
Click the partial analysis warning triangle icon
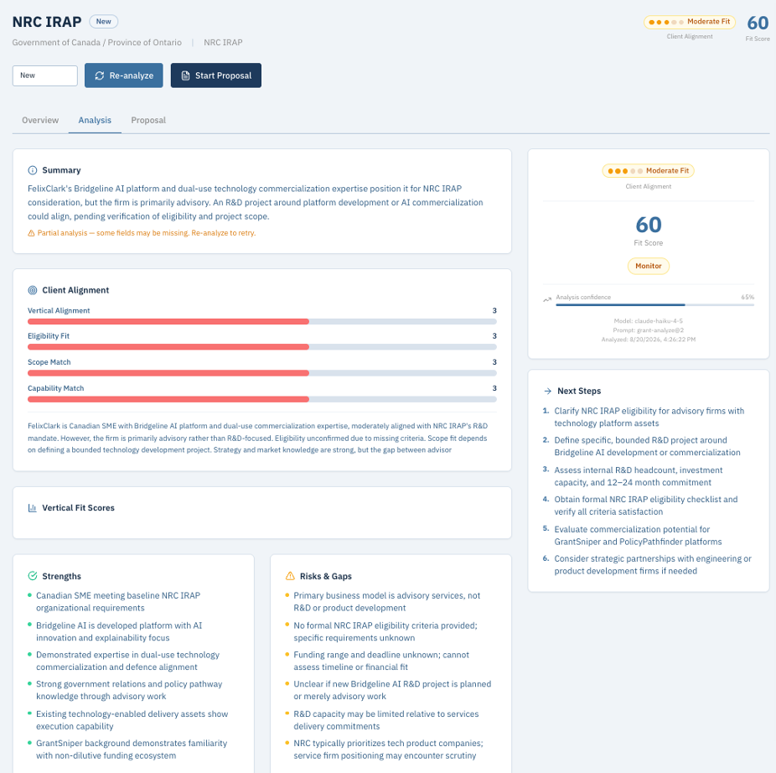pyautogui.click(x=31, y=233)
